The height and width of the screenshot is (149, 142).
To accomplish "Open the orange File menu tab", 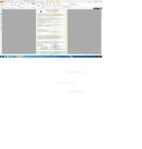I will 1,2.
